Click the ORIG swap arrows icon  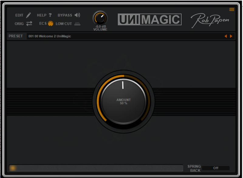(29, 23)
